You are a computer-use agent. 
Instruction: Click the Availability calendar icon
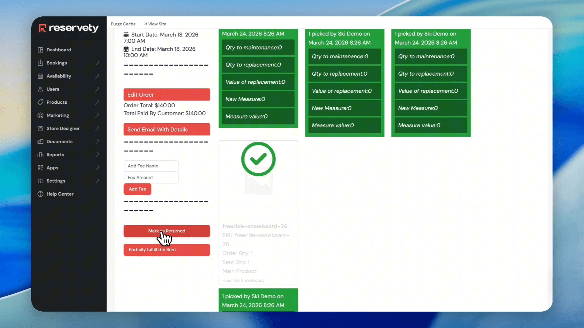40,76
